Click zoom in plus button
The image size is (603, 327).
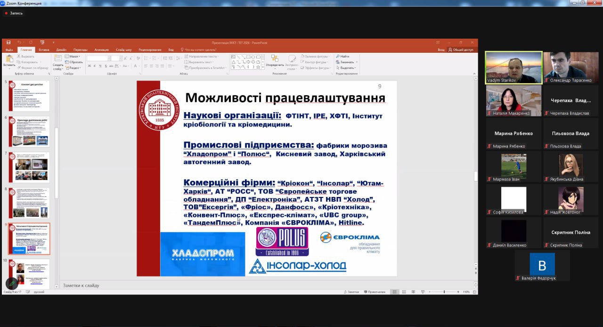click(x=458, y=292)
